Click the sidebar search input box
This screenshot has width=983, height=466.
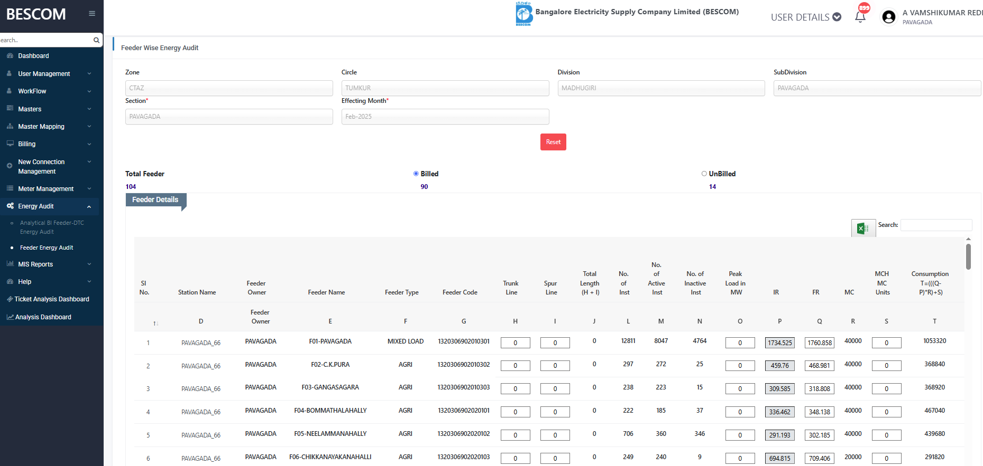[x=47, y=40]
